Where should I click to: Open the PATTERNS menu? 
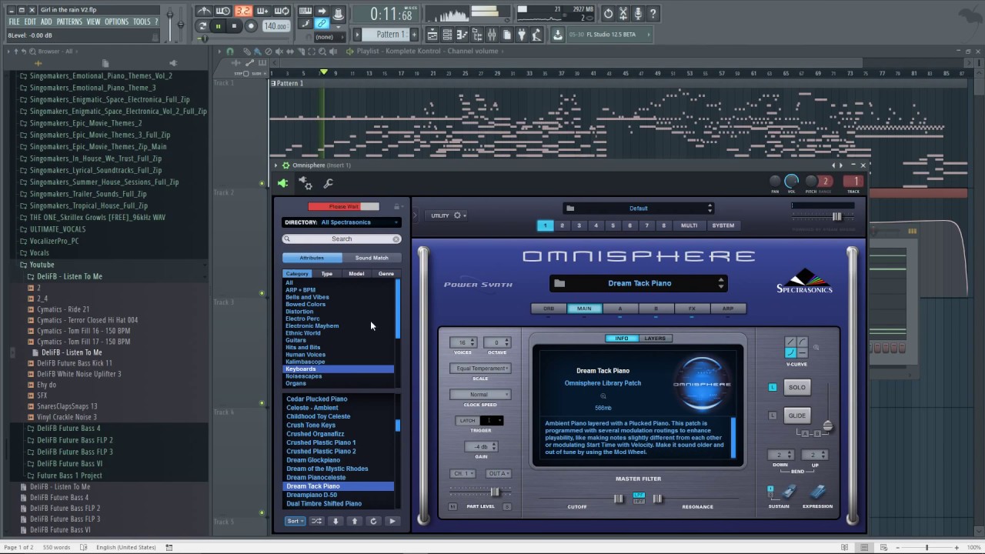69,22
